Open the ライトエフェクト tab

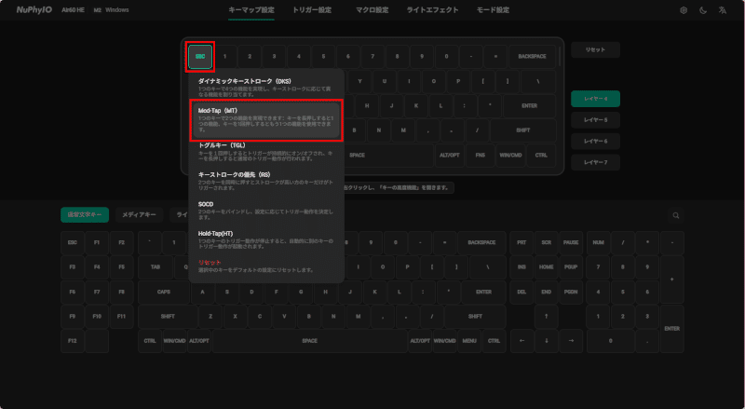[x=432, y=10]
